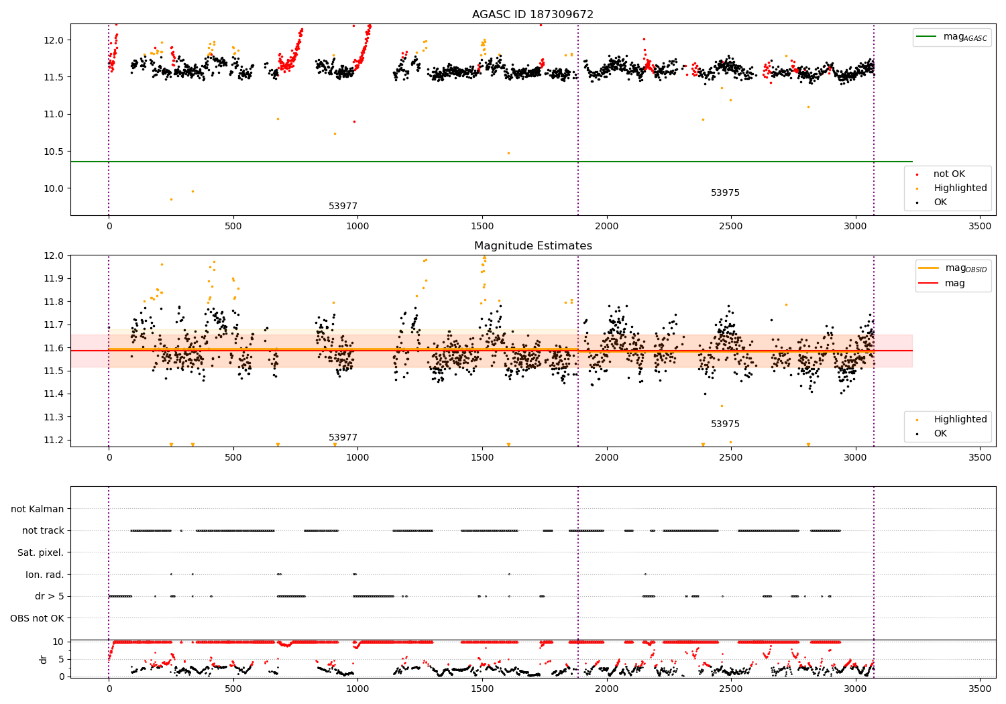Click the '11.8' y-tick in Magnitude Estimates

click(x=54, y=302)
